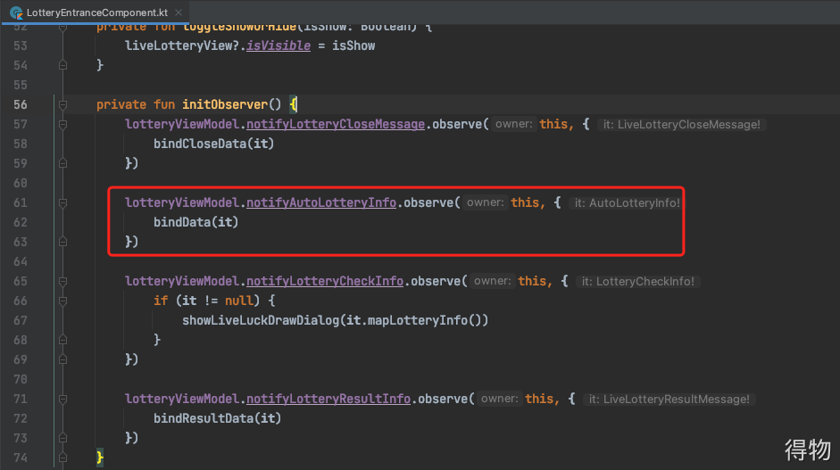Click the 'it: AutoLotteryInfo!' inlay hint
Screen dimensions: 840x470
(627, 203)
